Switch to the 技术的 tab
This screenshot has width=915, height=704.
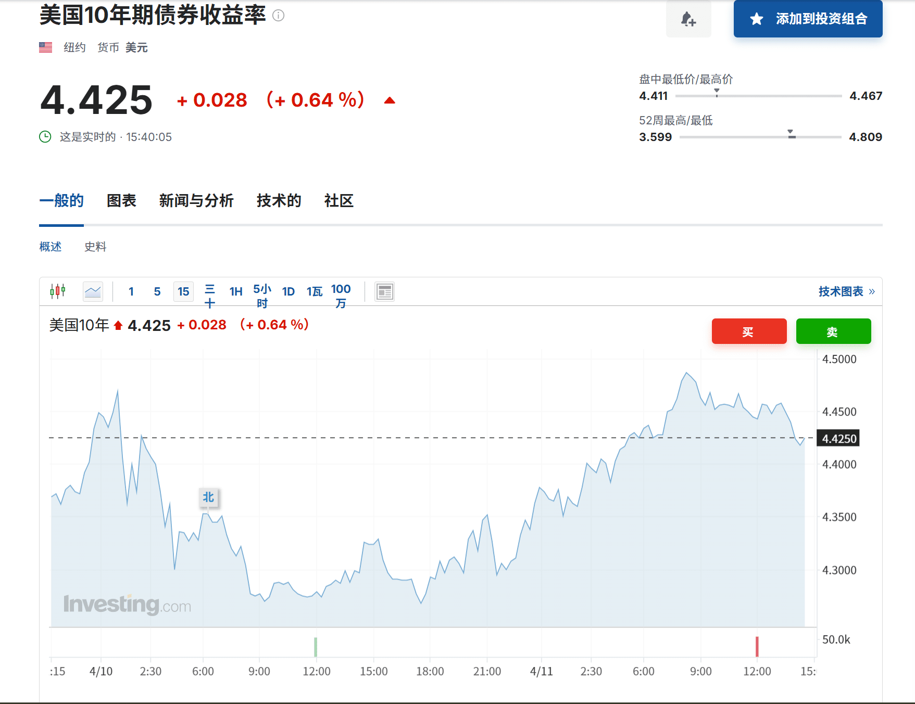(x=279, y=201)
